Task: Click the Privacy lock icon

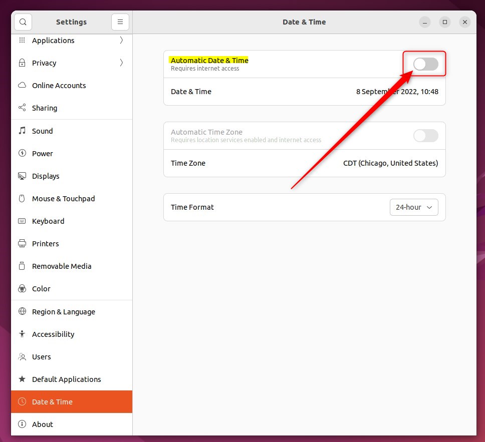Action: tap(22, 63)
